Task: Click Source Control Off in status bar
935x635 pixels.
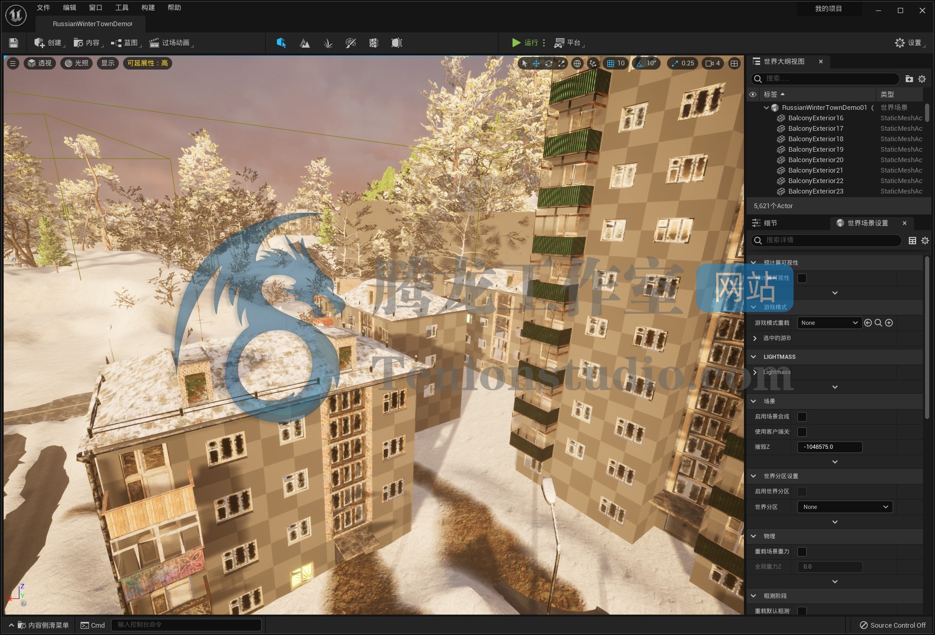Action: 893,625
